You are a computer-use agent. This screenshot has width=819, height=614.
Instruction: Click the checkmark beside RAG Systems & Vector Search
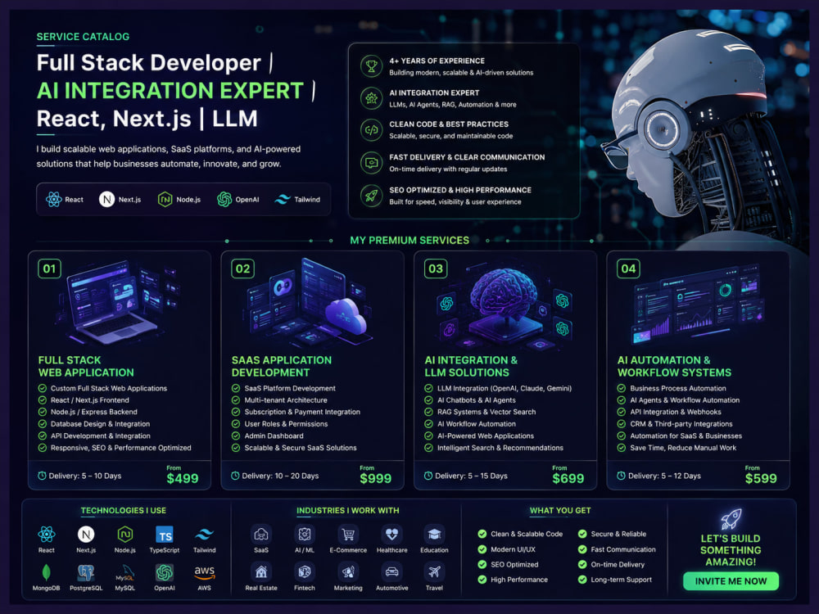click(x=429, y=412)
